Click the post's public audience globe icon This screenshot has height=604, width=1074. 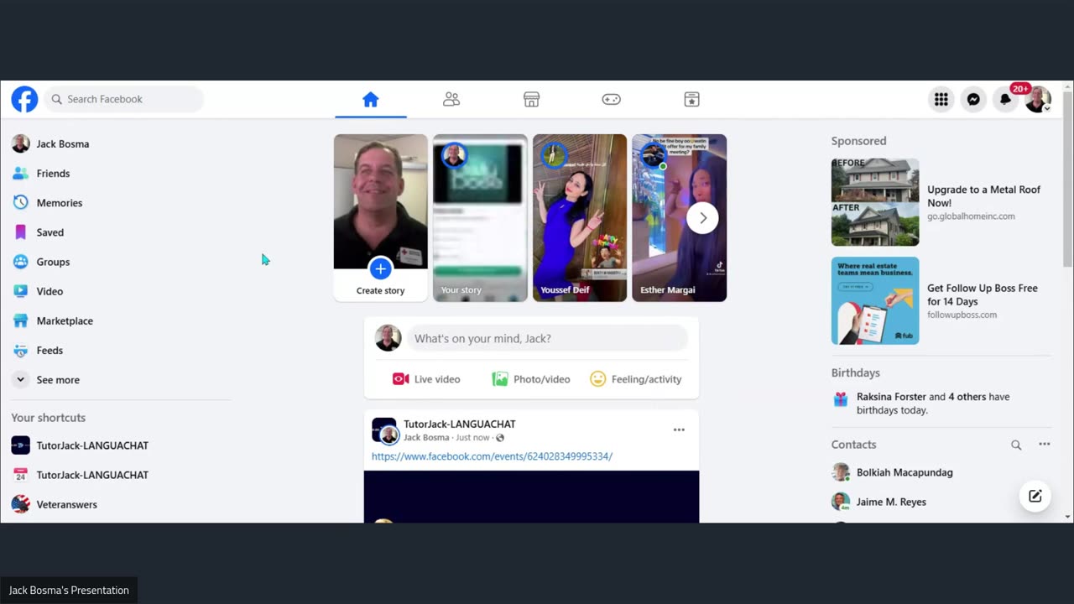(500, 438)
